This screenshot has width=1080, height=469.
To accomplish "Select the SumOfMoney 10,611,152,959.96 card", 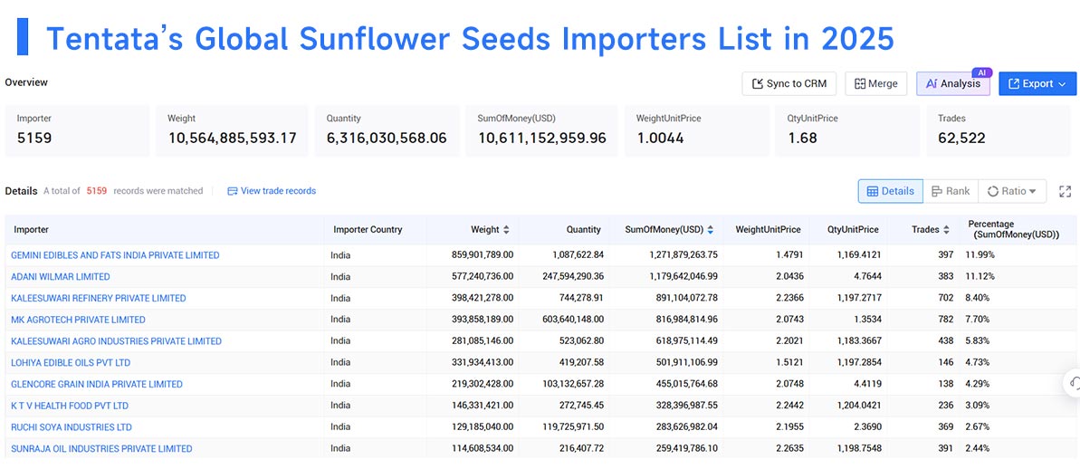I will (x=542, y=130).
